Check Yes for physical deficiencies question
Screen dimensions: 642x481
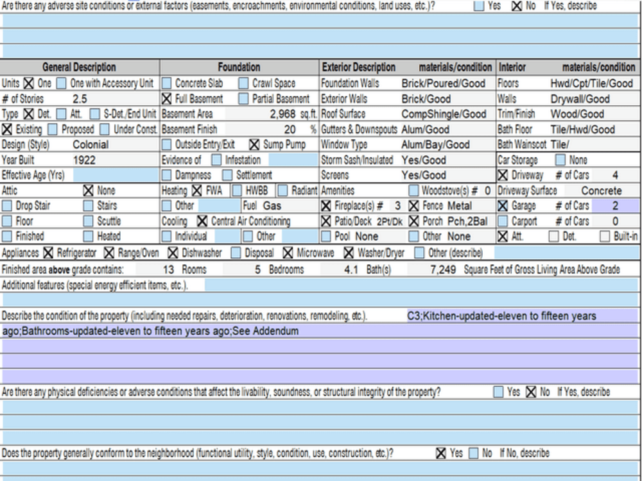coord(498,392)
